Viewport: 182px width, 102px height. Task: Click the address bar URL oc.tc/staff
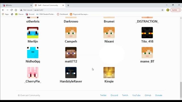click(x=39, y=10)
